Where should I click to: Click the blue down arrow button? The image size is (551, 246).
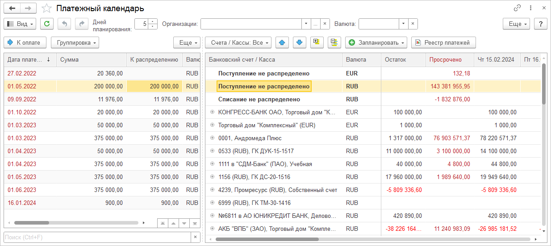pos(299,42)
